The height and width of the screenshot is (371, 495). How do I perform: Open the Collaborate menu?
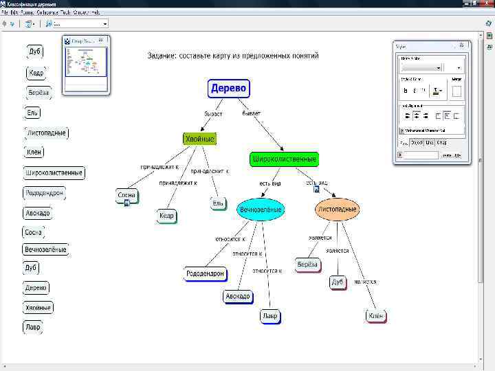[x=47, y=12]
